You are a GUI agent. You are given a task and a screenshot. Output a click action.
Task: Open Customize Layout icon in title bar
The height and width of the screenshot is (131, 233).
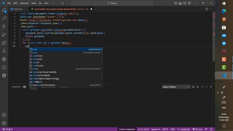click(x=189, y=3)
